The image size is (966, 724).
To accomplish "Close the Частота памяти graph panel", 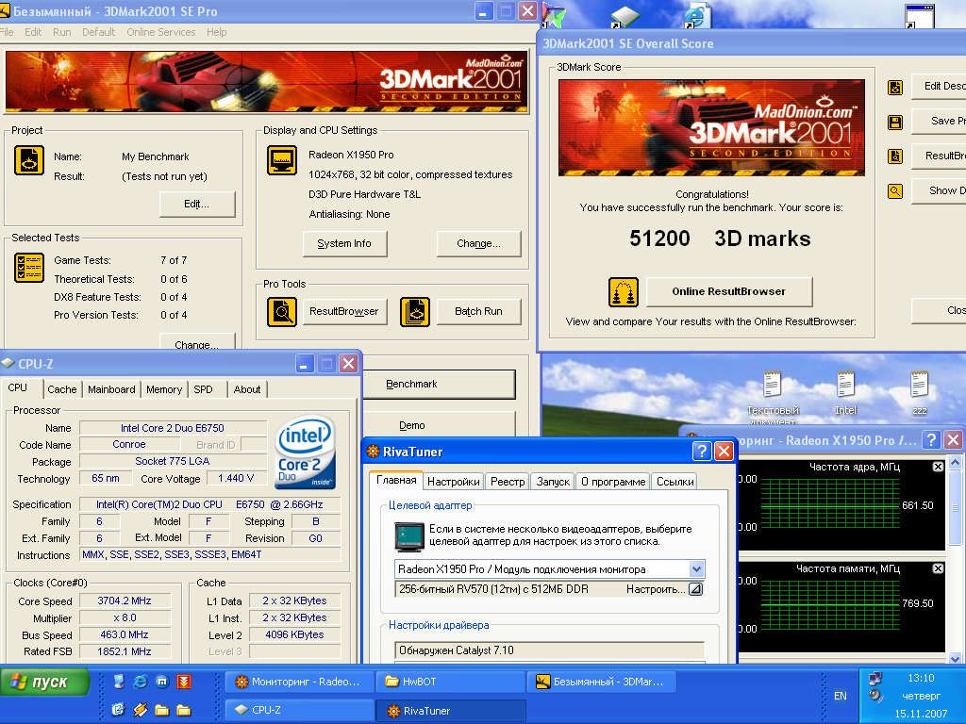I will point(938,568).
